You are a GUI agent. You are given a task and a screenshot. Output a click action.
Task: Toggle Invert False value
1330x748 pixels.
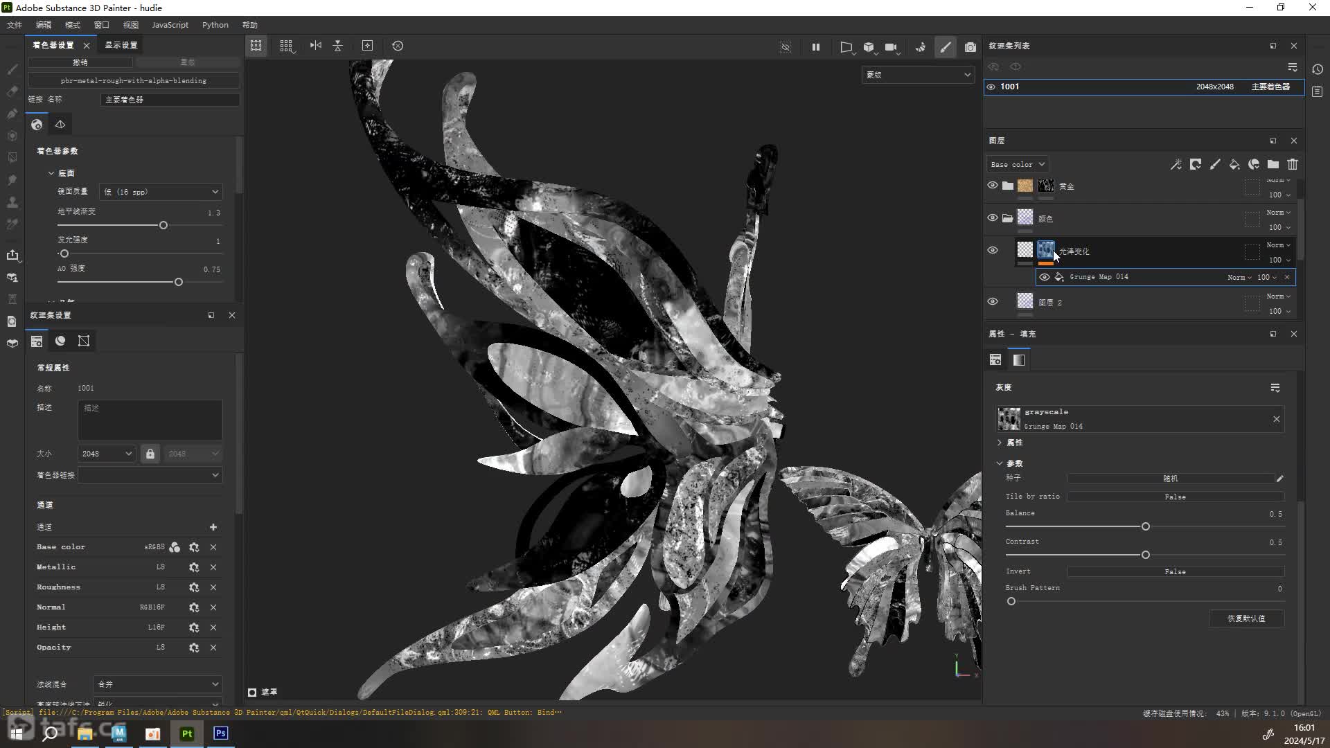[1175, 571]
